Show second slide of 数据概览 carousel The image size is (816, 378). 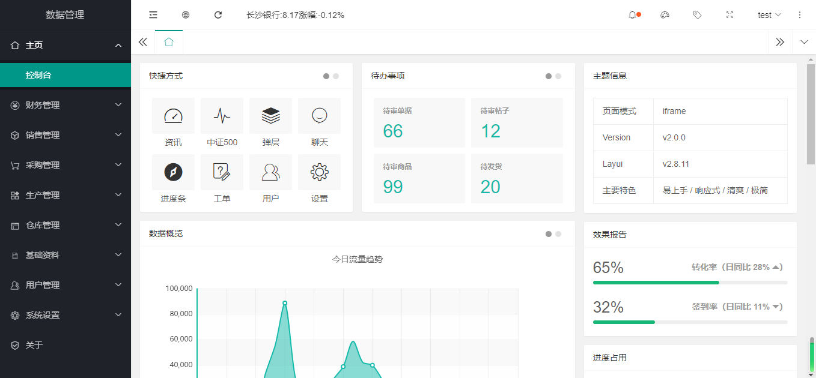(x=558, y=234)
